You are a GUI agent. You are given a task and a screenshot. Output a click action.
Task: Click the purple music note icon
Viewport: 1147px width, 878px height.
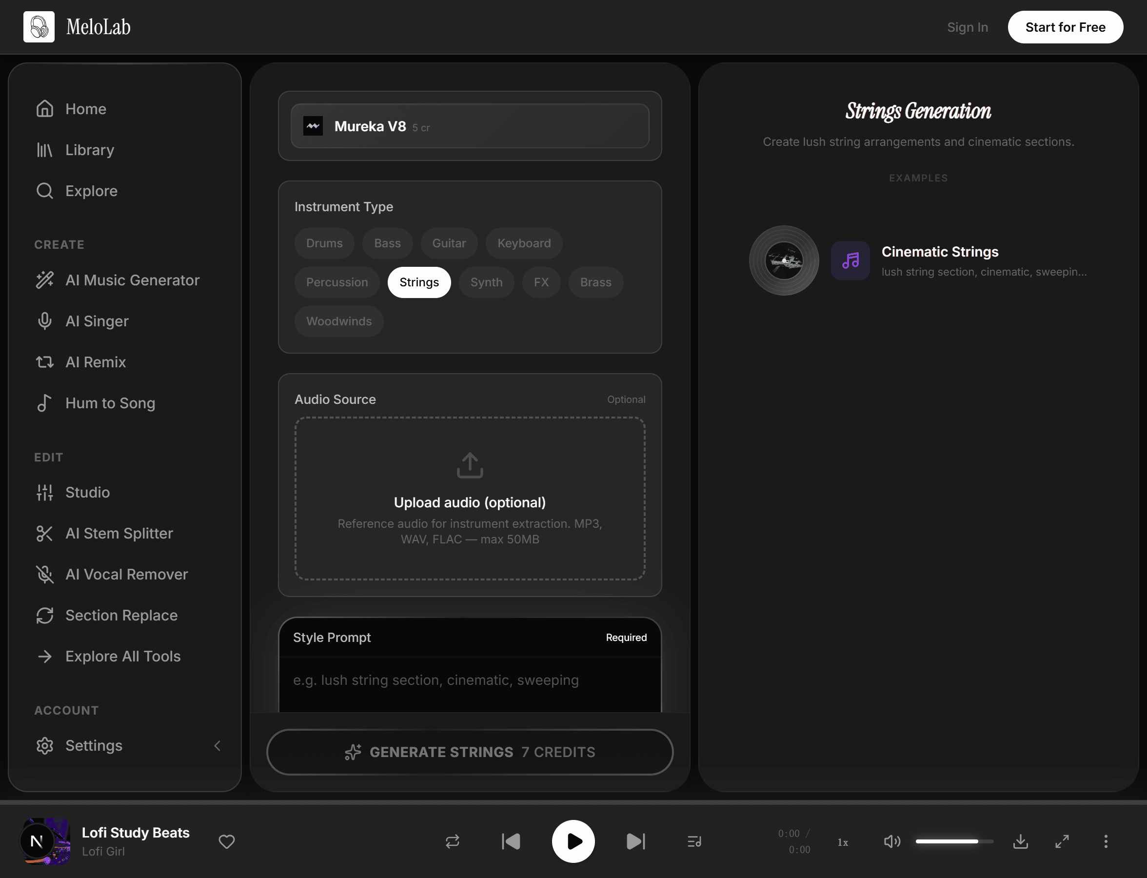click(x=850, y=260)
